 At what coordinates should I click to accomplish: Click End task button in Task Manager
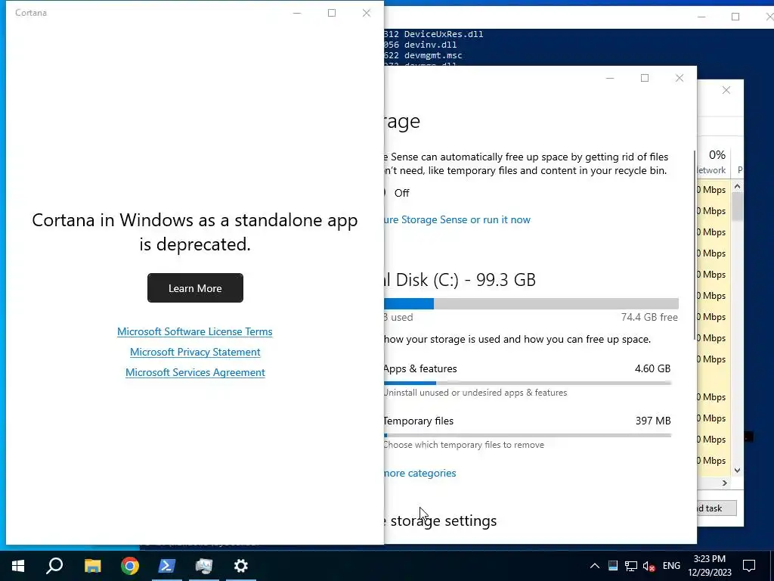pyautogui.click(x=716, y=508)
